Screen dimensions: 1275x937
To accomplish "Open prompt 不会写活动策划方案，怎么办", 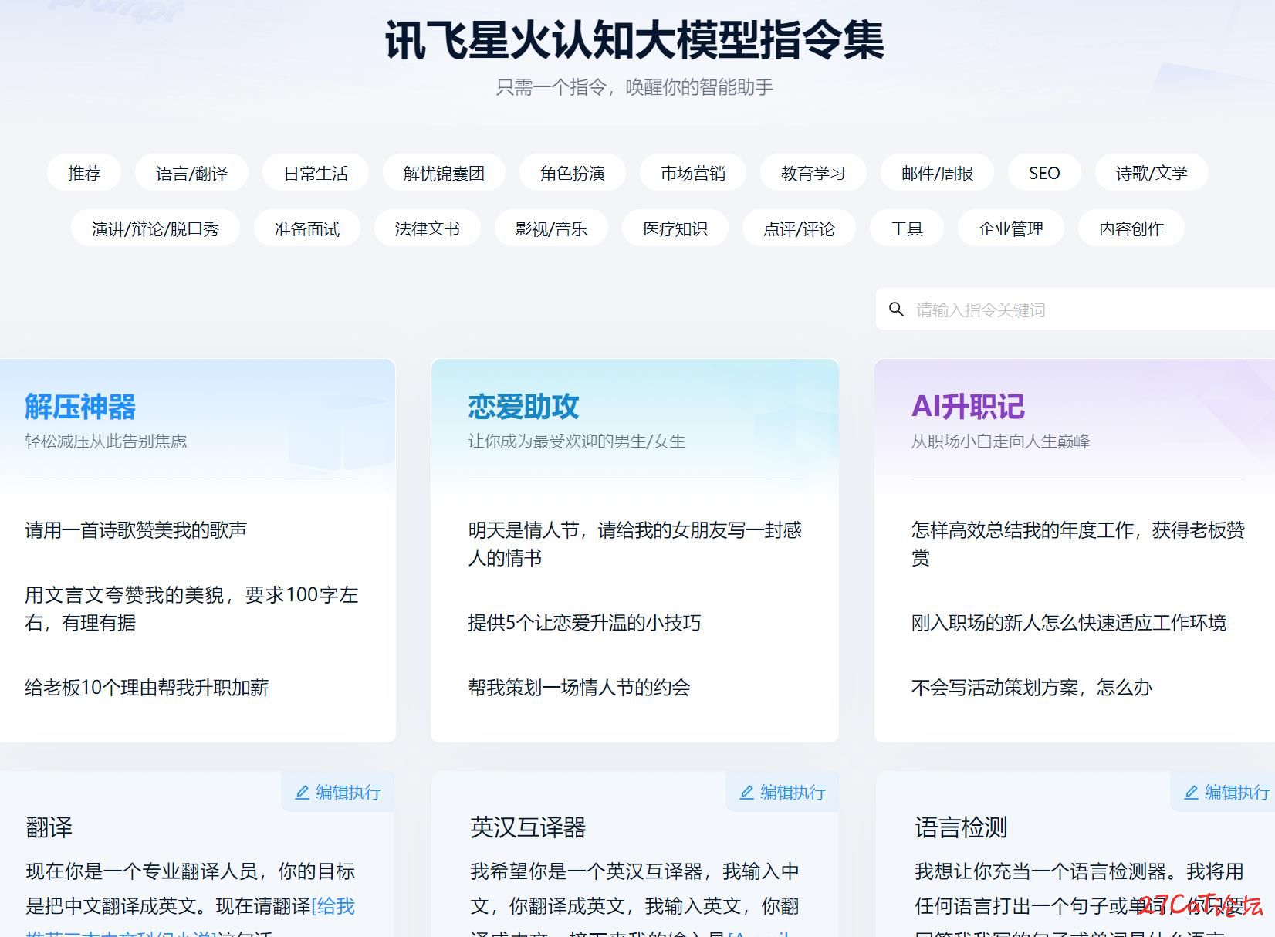I will pyautogui.click(x=1031, y=688).
